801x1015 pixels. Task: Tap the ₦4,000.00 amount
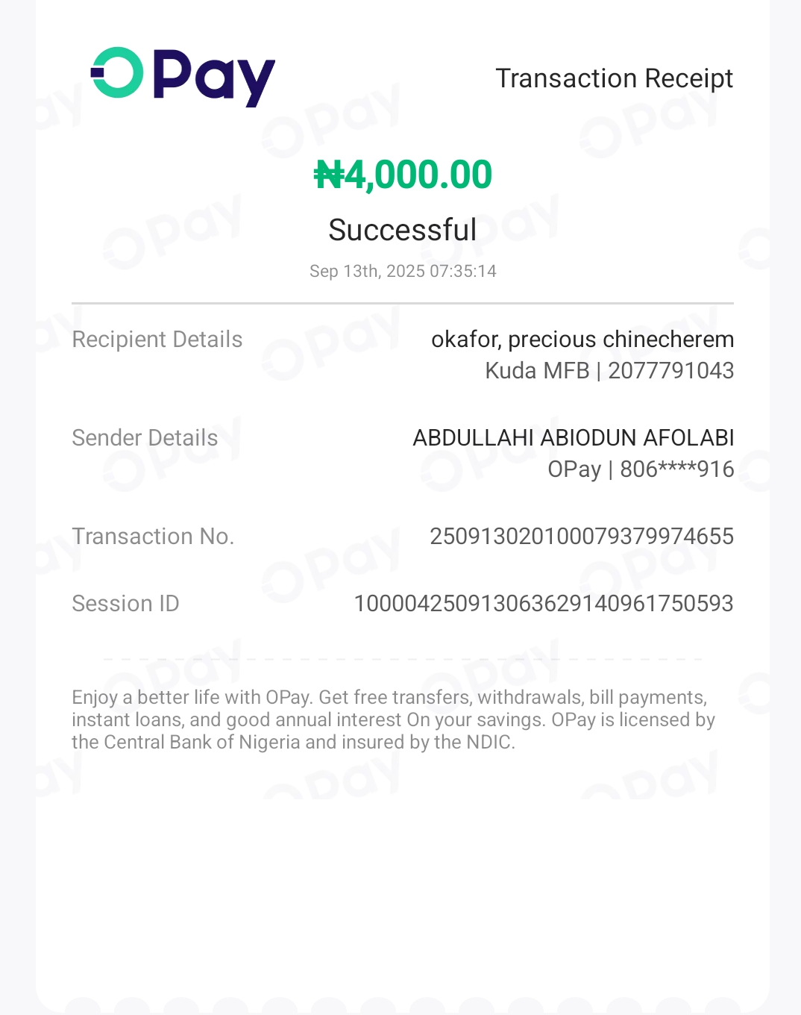coord(403,175)
